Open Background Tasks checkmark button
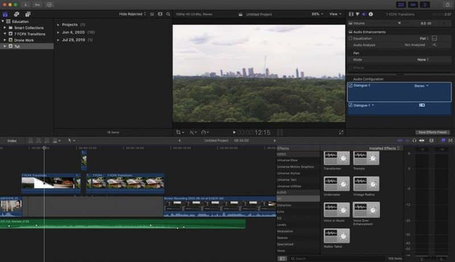 point(49,5)
